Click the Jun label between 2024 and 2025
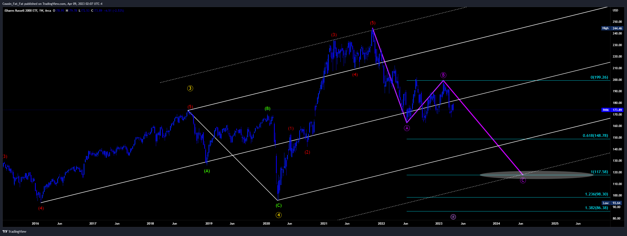 pyautogui.click(x=521, y=224)
